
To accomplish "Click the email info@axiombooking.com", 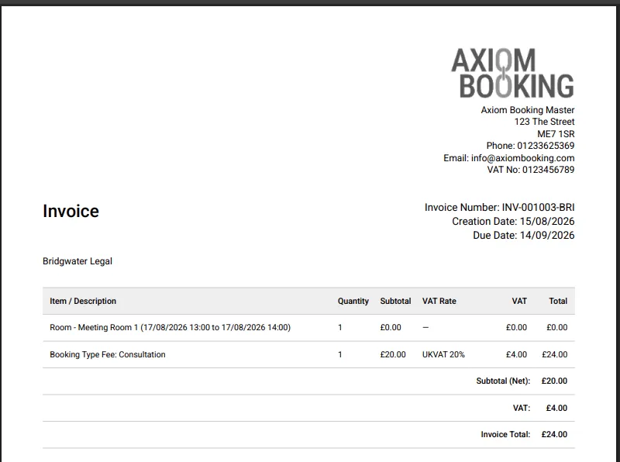I will 522,158.
